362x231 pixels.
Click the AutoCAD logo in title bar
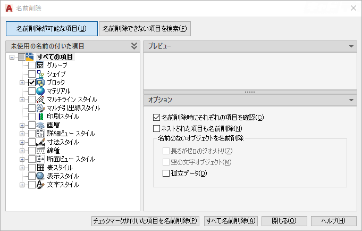pyautogui.click(x=9, y=9)
